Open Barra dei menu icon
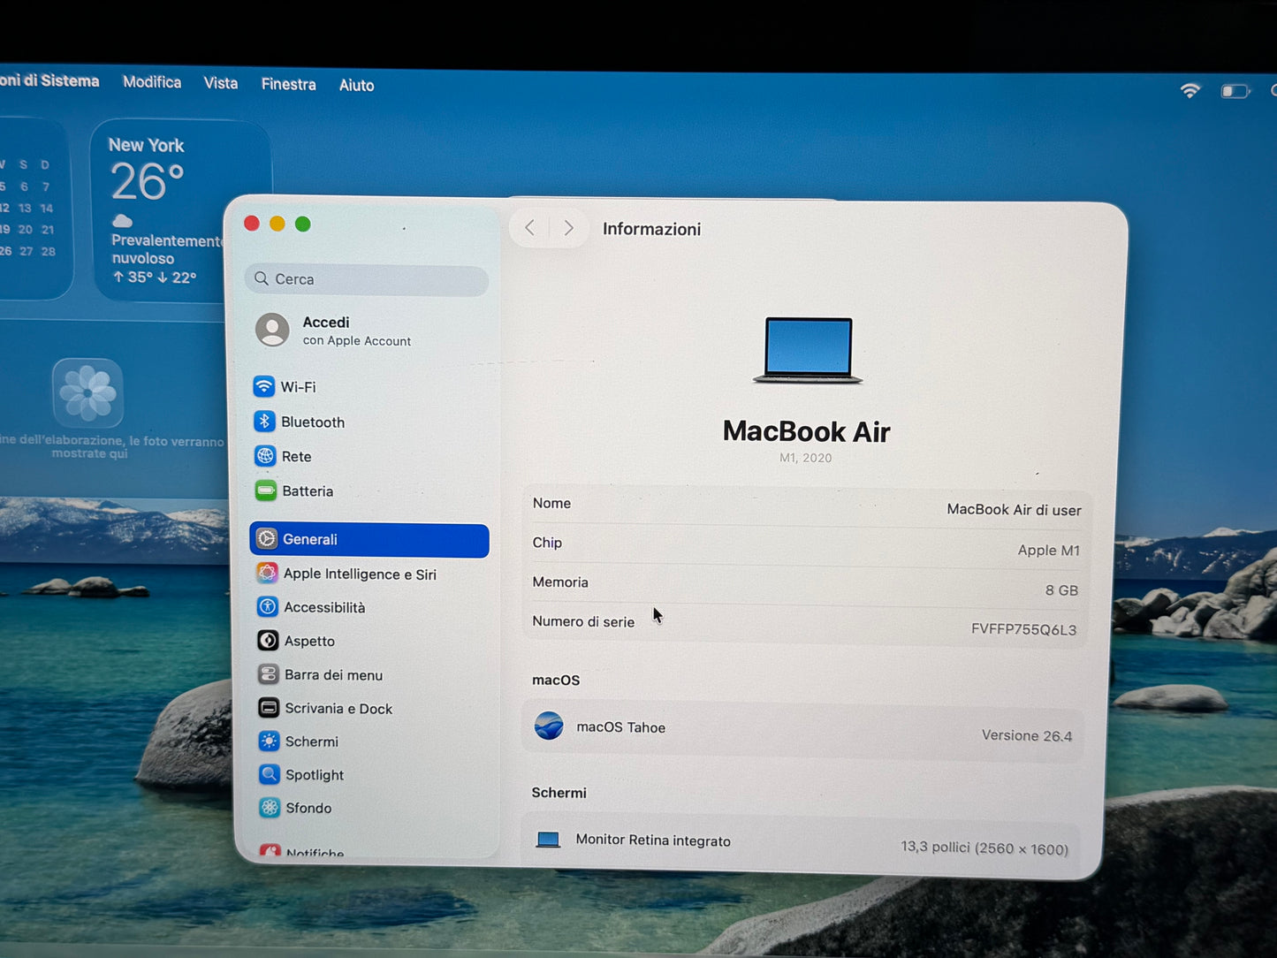The image size is (1277, 958). coord(269,673)
